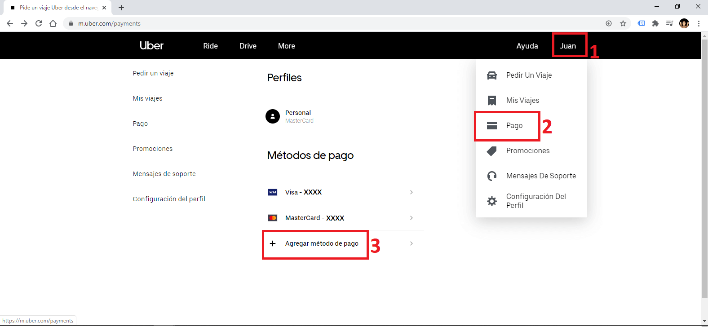The width and height of the screenshot is (708, 327).
Task: Click the tag icon beside Promociones in dropdown
Action: click(x=492, y=151)
